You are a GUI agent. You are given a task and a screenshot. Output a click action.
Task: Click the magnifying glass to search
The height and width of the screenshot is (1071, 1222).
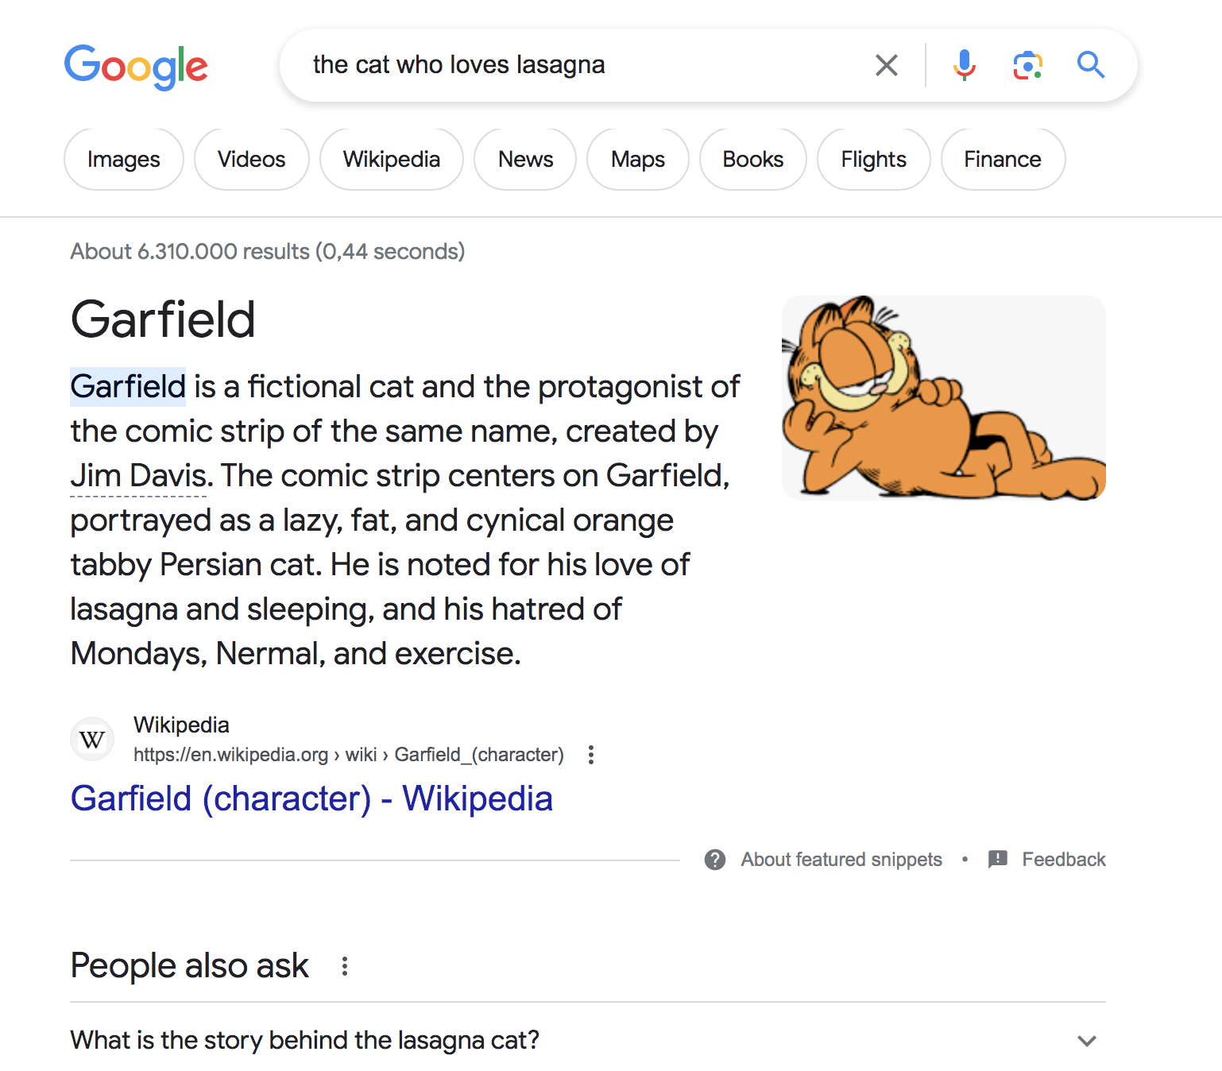pyautogui.click(x=1090, y=65)
